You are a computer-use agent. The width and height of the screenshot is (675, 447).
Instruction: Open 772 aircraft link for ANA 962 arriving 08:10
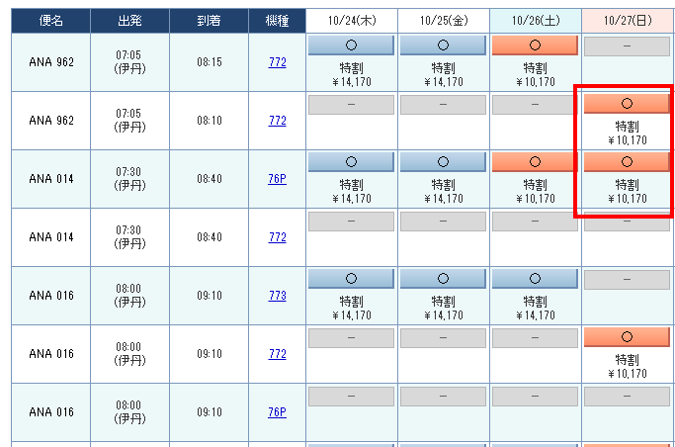point(278,121)
